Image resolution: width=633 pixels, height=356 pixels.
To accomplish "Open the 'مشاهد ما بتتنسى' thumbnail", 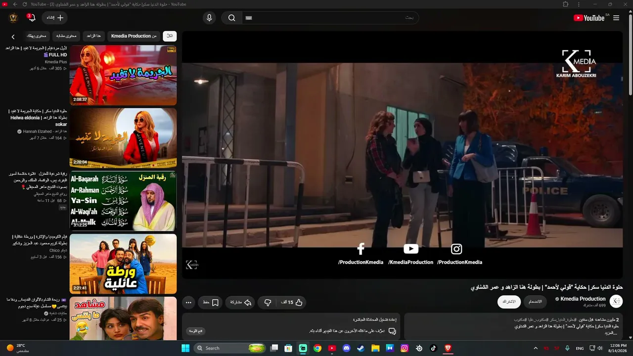I will point(123,318).
